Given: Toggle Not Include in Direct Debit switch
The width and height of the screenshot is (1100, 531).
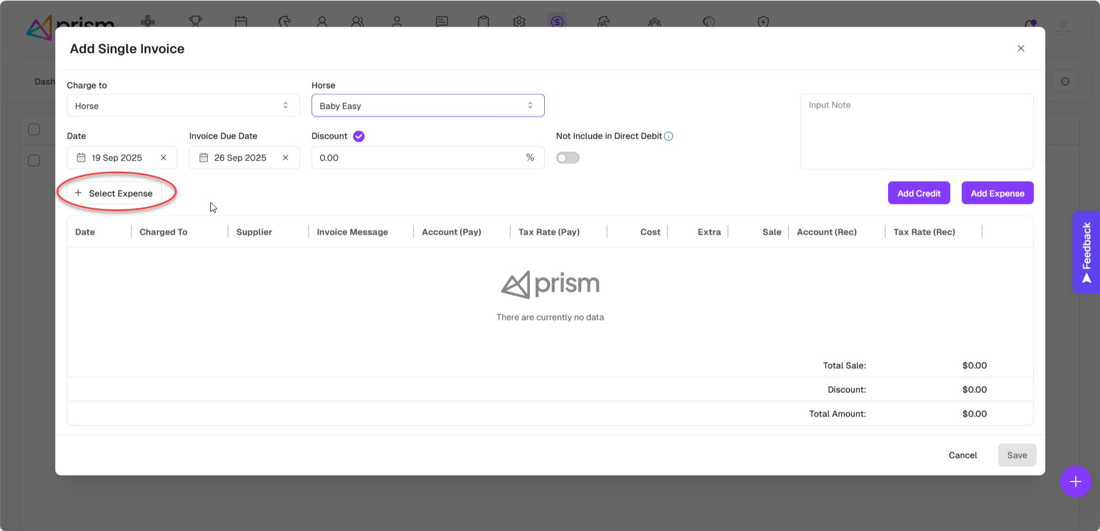Looking at the screenshot, I should click(567, 158).
